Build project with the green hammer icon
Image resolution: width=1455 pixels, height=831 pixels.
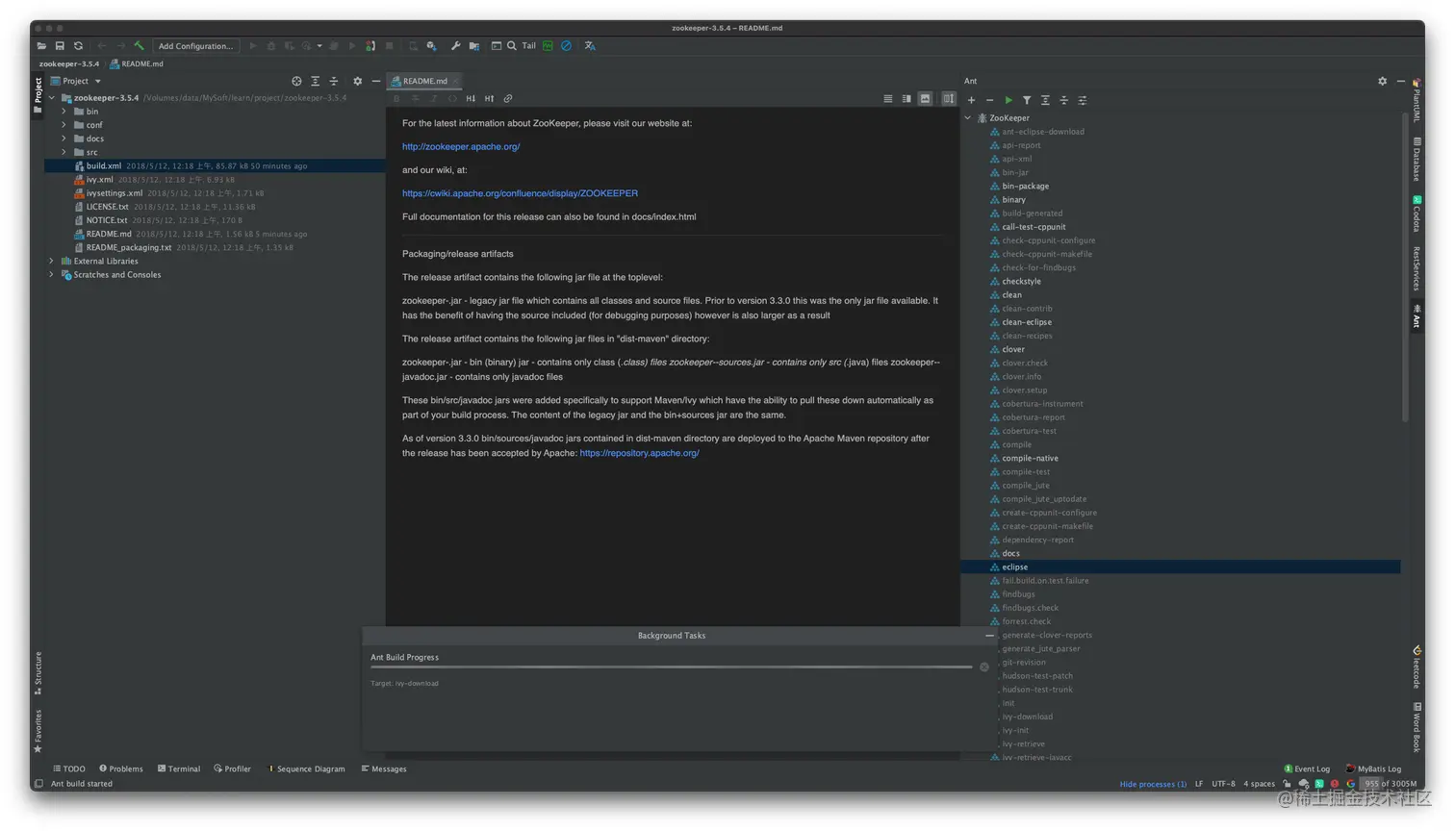point(140,46)
